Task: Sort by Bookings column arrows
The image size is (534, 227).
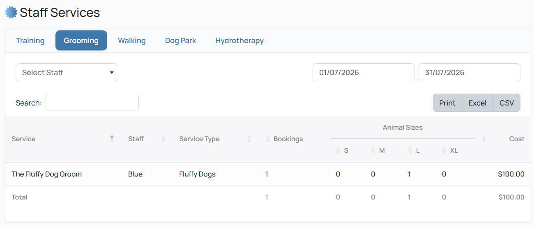Action: click(x=268, y=139)
